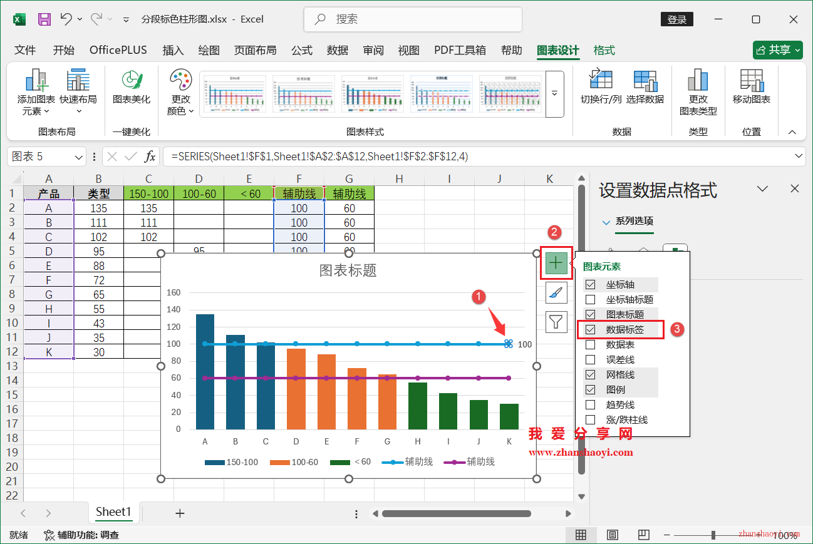This screenshot has width=813, height=544.
Task: Switch to the 格式 ribbon tab
Action: point(603,50)
